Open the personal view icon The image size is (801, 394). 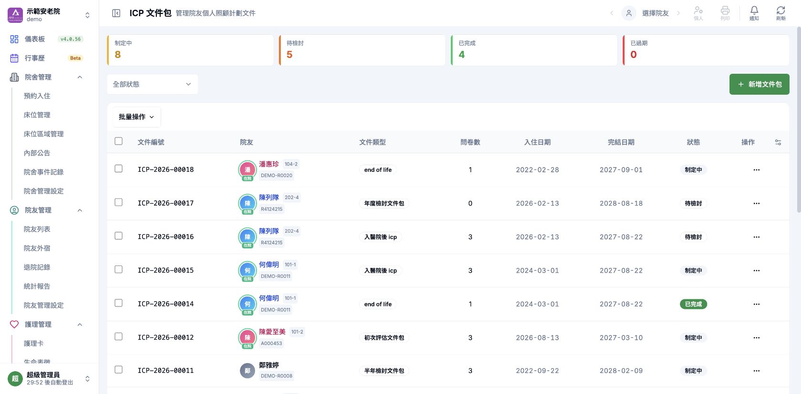(698, 13)
